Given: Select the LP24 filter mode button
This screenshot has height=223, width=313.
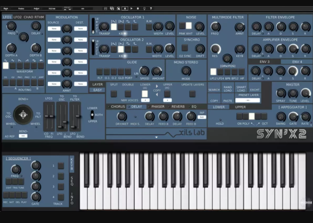Looking at the screenshot, I should pyautogui.click(x=221, y=71).
